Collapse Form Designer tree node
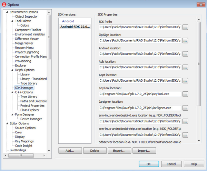 tap(12, 114)
